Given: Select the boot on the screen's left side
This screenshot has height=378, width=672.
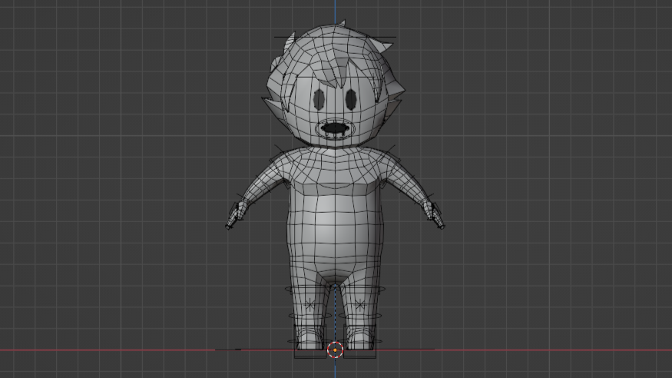Looking at the screenshot, I should click(x=310, y=337).
